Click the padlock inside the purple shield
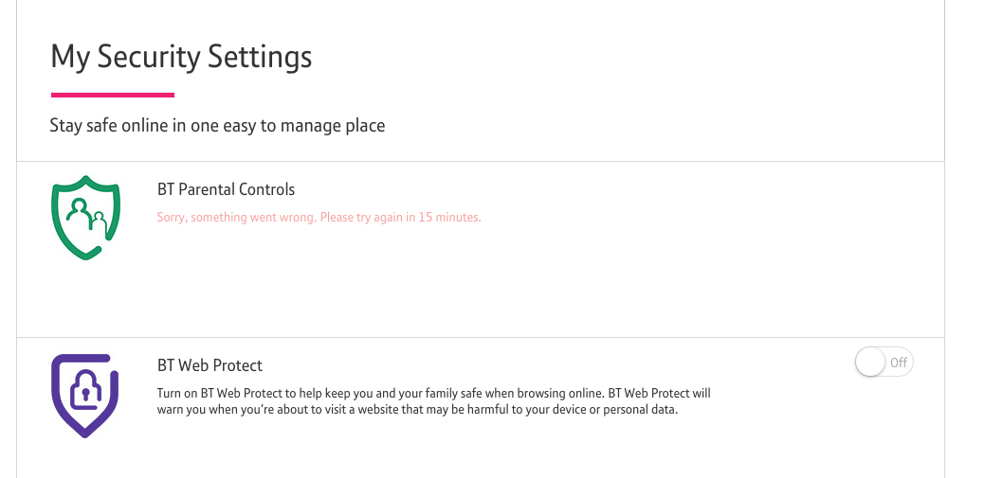 pos(84,389)
